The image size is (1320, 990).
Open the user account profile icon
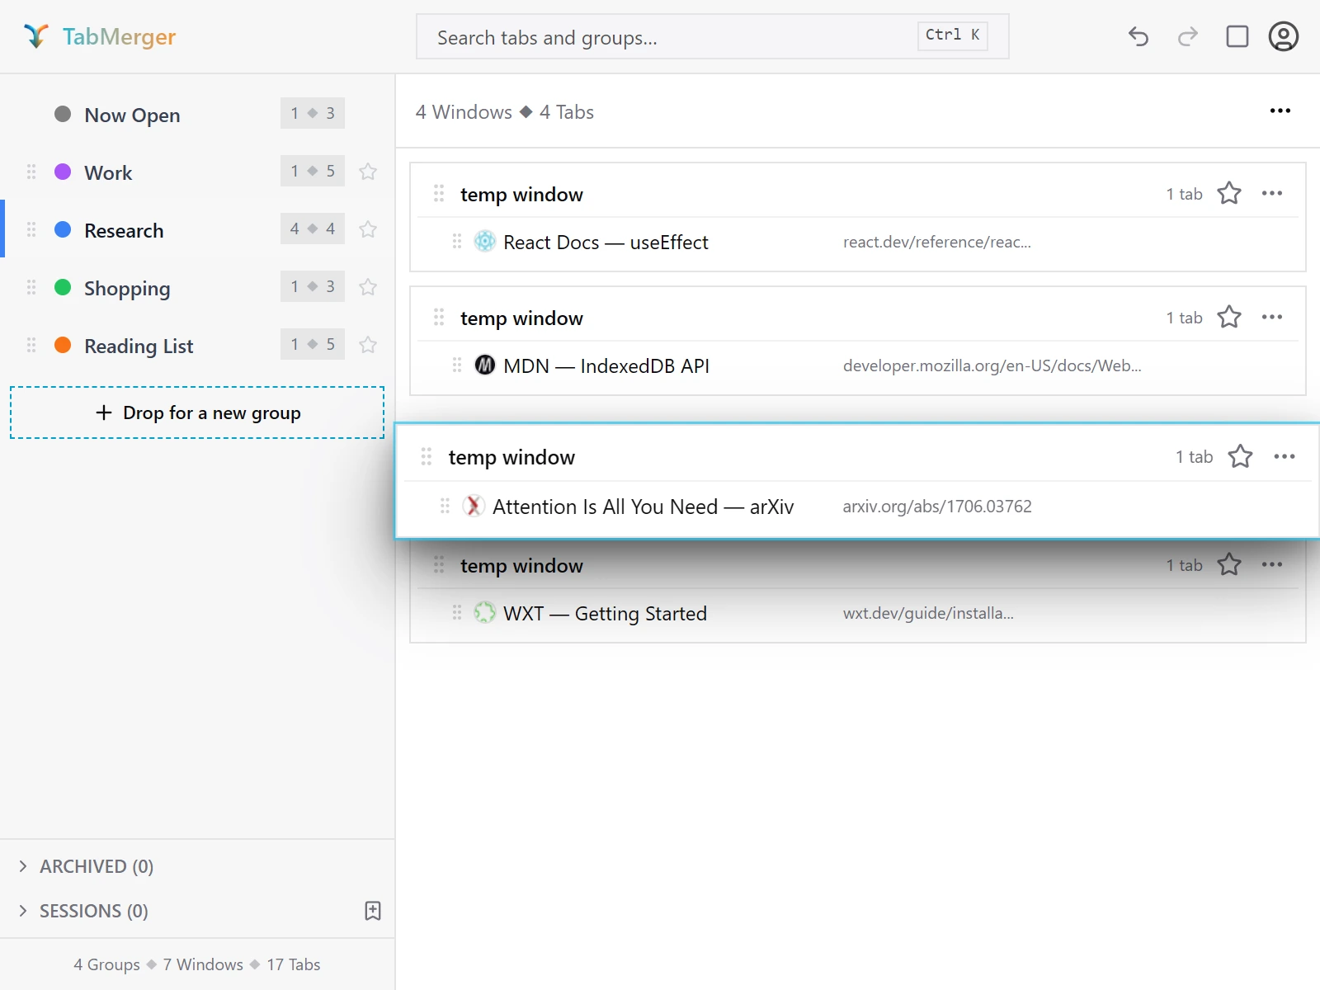click(x=1284, y=36)
